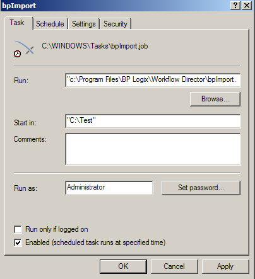The height and width of the screenshot is (279, 255).
Task: Dismiss changes with the Cancel button
Action: 174,266
